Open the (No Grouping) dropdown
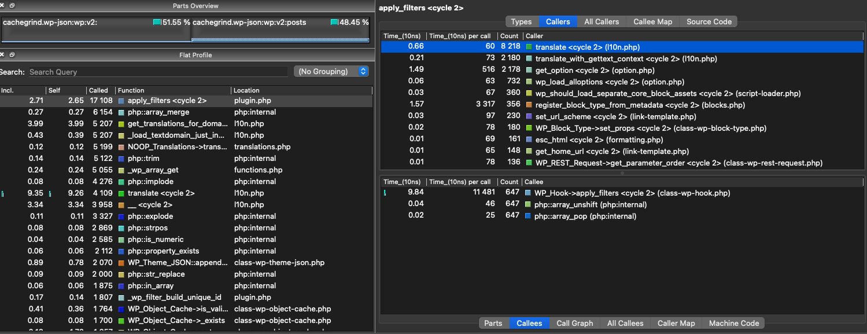867x334 pixels. click(x=331, y=71)
